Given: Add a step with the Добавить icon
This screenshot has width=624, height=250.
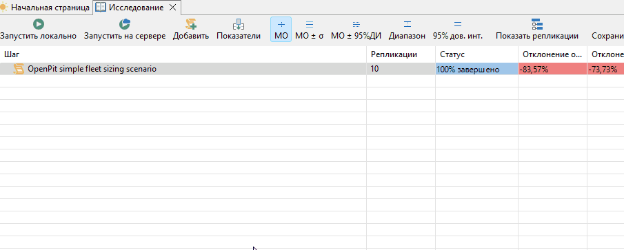Looking at the screenshot, I should tap(190, 25).
